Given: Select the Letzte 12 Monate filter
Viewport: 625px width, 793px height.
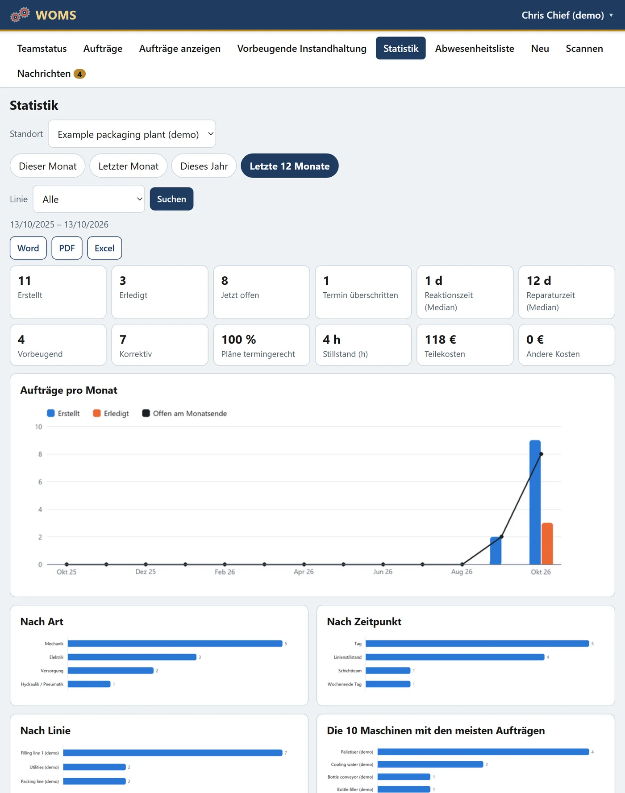Looking at the screenshot, I should (x=290, y=166).
